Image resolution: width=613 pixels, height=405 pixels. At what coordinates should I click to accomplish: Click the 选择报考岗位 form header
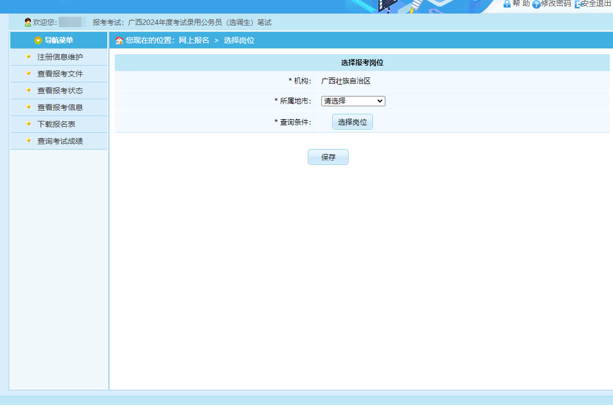362,63
